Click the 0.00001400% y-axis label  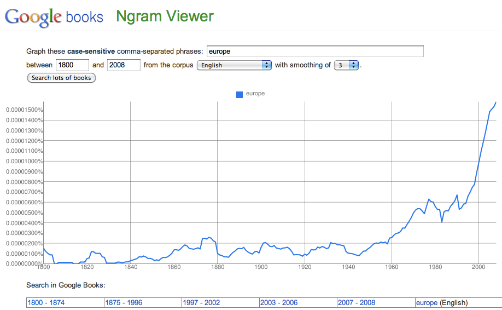click(24, 120)
